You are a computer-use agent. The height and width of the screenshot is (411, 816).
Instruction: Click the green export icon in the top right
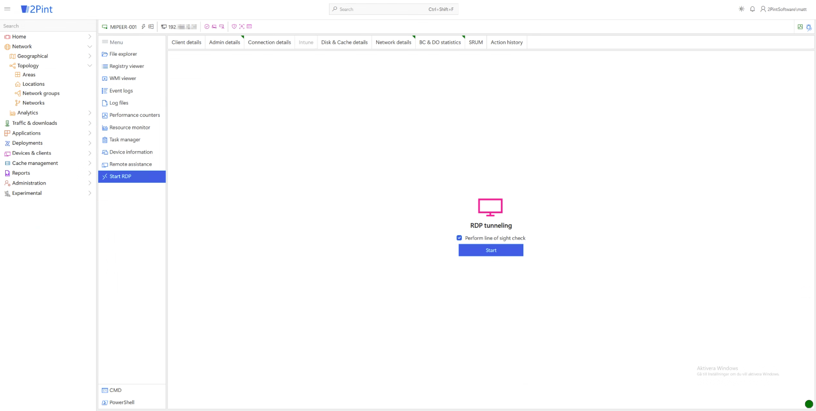click(800, 27)
